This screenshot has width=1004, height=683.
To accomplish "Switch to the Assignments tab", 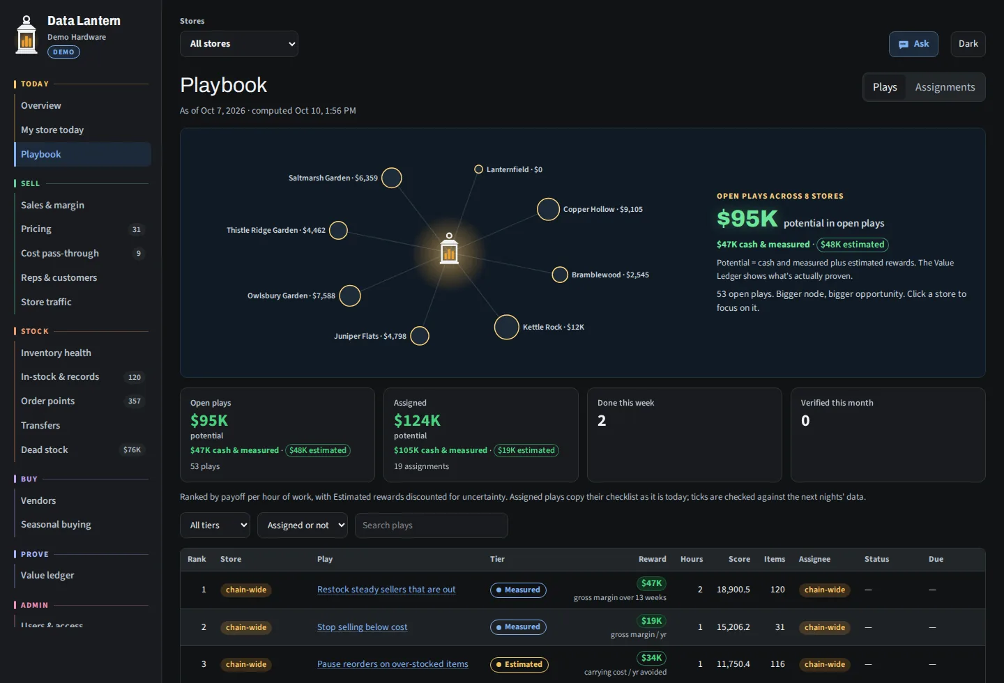I will pos(945,87).
